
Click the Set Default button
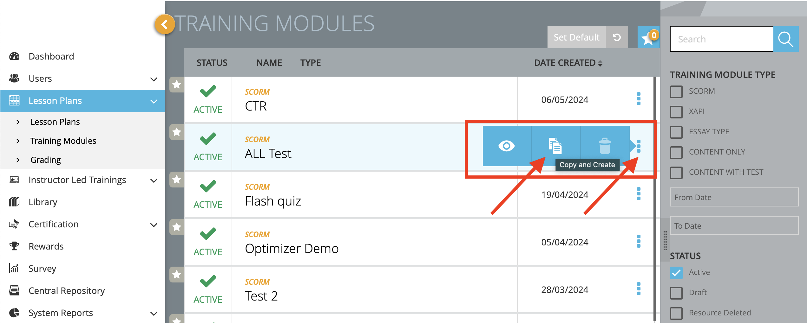point(576,37)
